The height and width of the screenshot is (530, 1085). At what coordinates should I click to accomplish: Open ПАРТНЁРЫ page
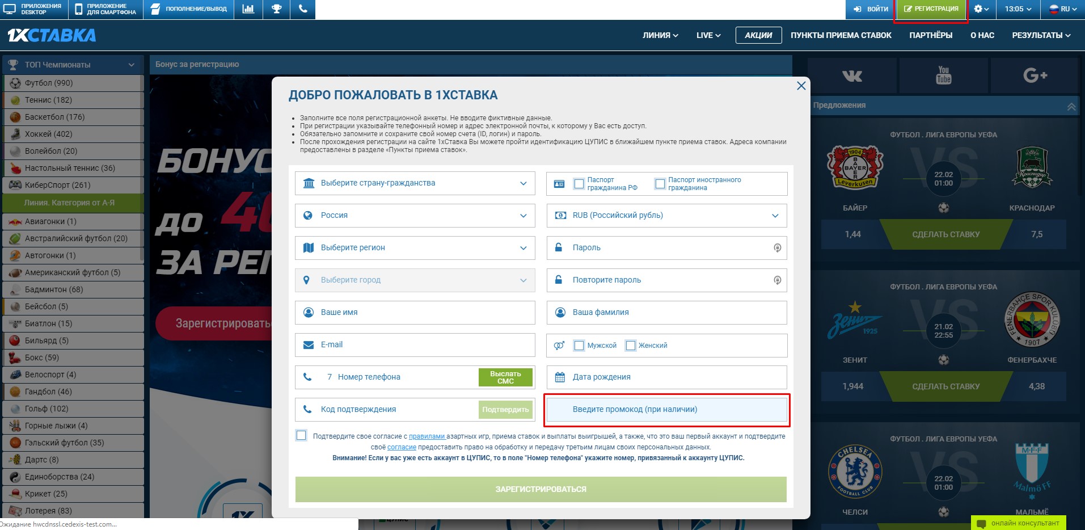click(x=931, y=35)
